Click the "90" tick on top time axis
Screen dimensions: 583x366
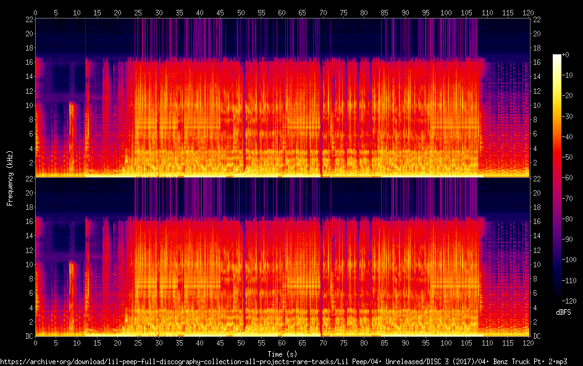click(x=405, y=12)
